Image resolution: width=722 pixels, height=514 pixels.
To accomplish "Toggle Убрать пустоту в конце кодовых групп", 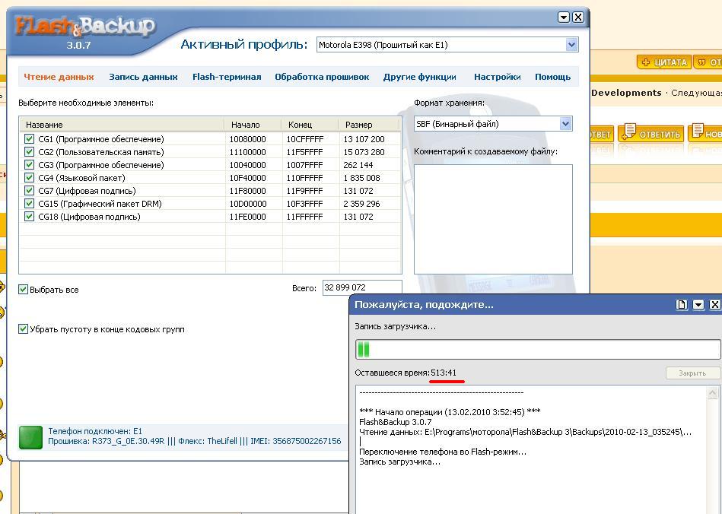I will pos(23,328).
